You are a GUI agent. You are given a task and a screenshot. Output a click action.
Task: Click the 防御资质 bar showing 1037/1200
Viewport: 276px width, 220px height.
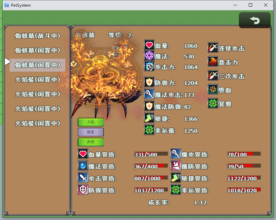click(x=151, y=190)
